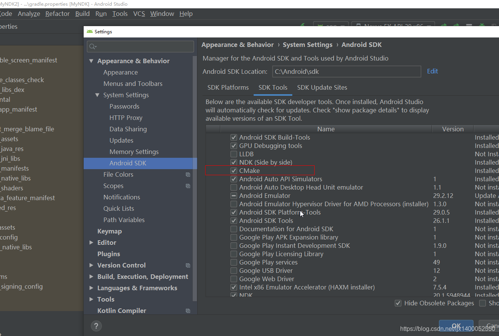
Task: Open the Plugins settings page
Action: click(109, 254)
